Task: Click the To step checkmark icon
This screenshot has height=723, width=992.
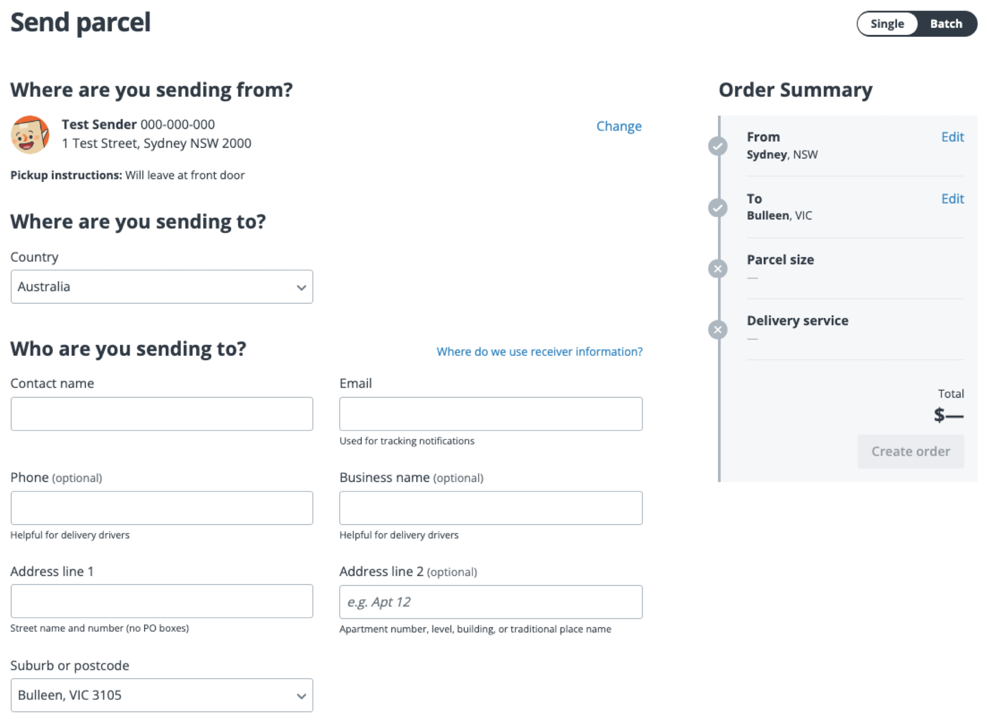Action: pos(717,208)
